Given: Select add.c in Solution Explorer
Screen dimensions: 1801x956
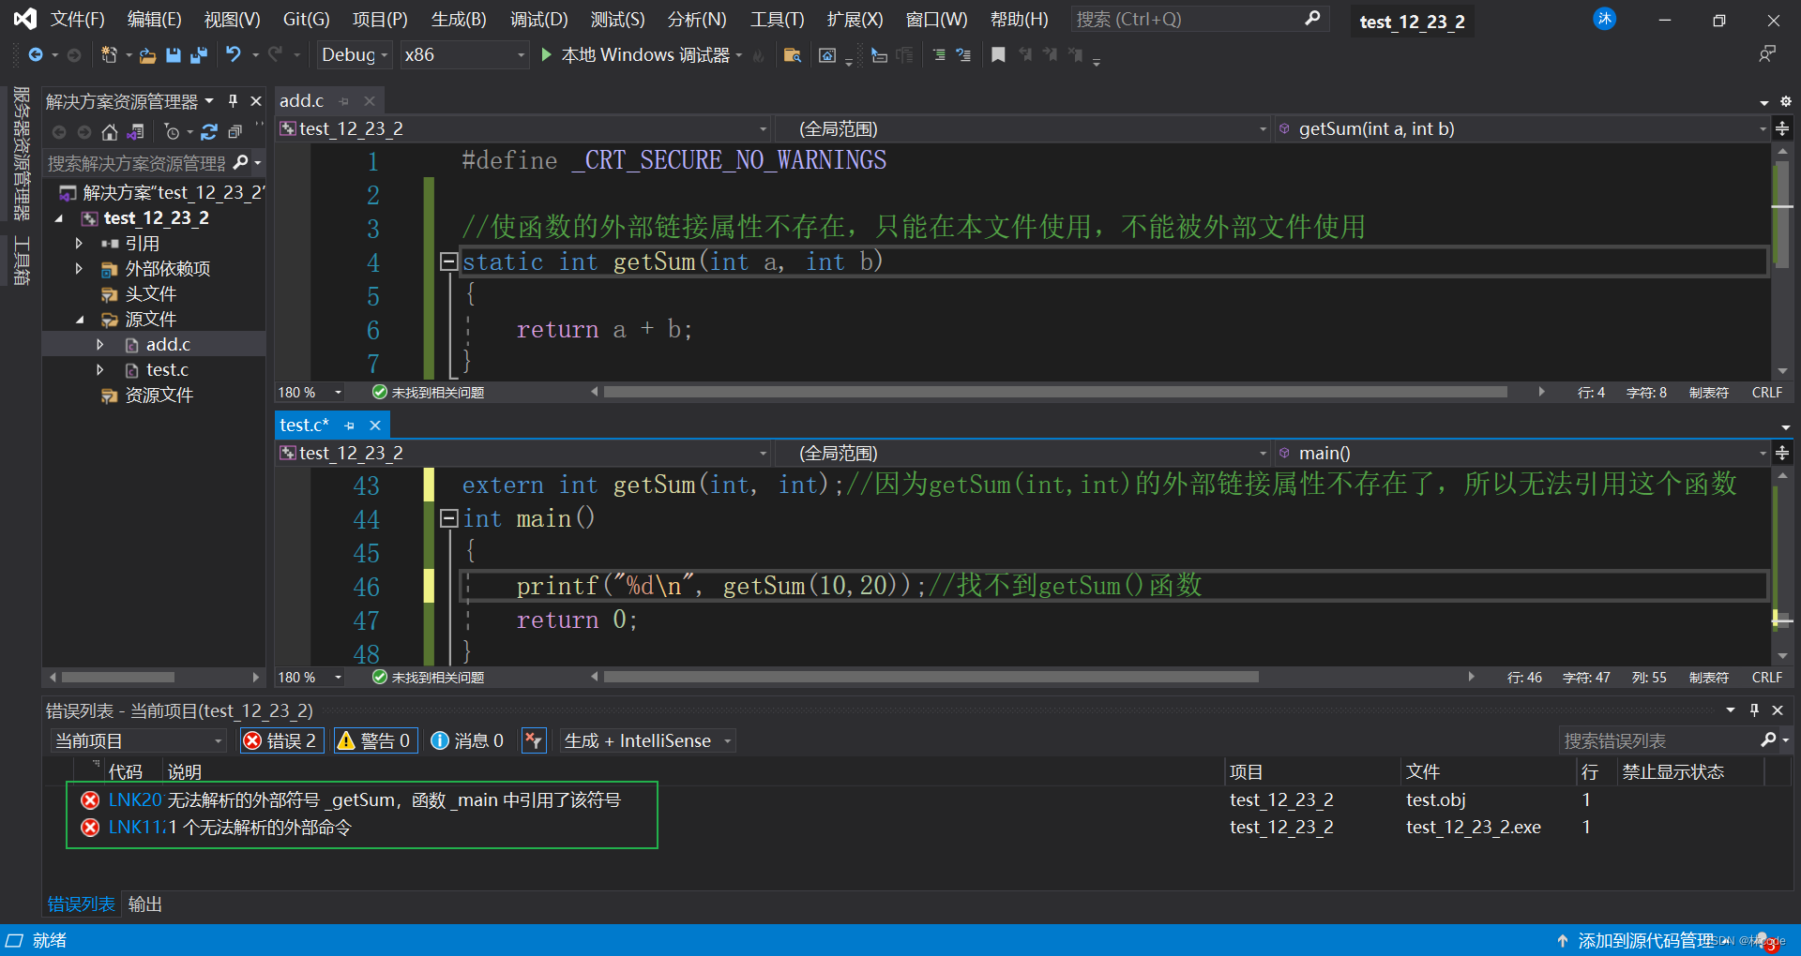Looking at the screenshot, I should pyautogui.click(x=168, y=345).
